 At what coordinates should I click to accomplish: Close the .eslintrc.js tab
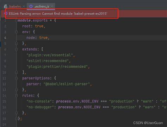pyautogui.click(x=52, y=7)
